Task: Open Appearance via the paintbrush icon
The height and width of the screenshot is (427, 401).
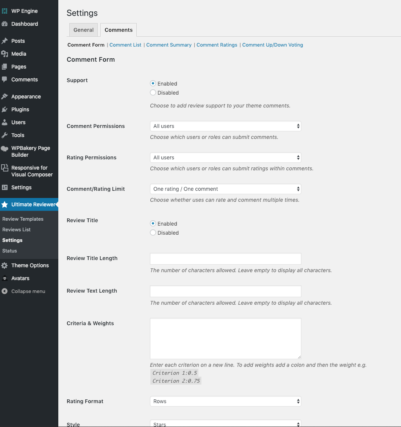Action: 5,96
